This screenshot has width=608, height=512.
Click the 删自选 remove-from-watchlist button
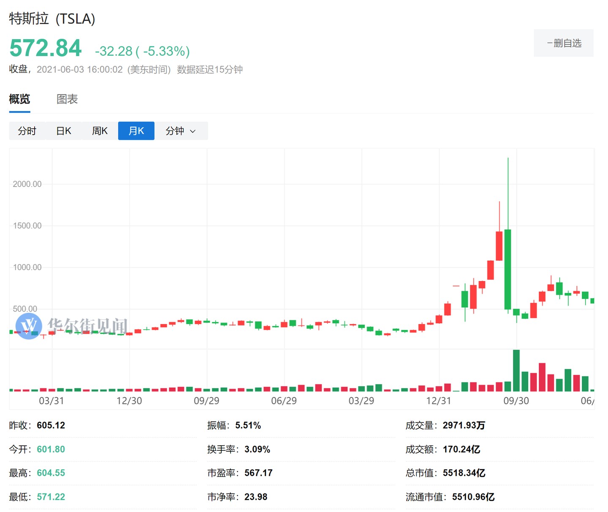[563, 43]
